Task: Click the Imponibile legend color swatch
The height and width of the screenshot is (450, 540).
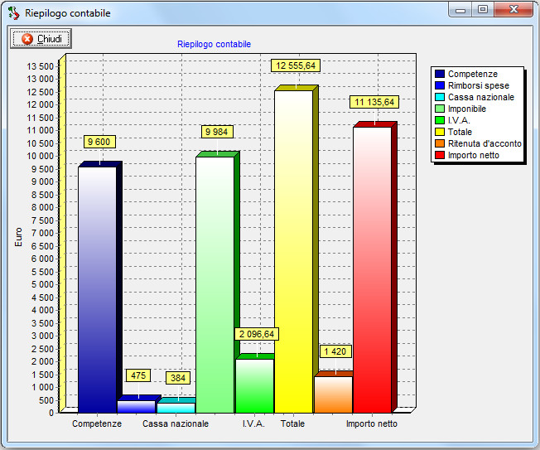Action: click(x=440, y=109)
